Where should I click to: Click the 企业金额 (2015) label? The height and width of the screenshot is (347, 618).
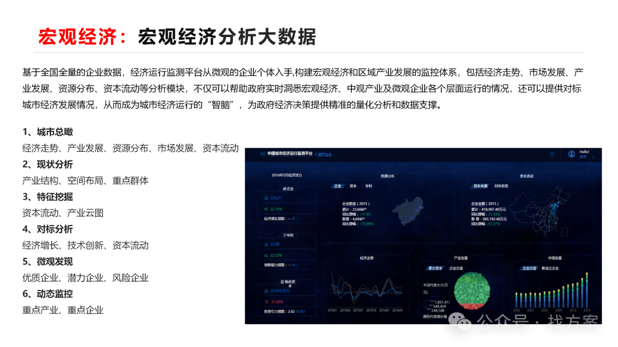click(x=485, y=204)
